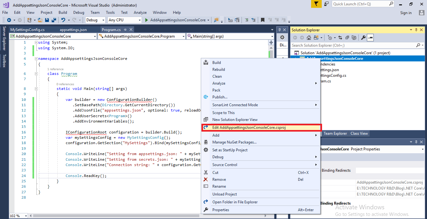This screenshot has width=427, height=219.
Task: Start debugging with green play icon
Action: point(146,20)
